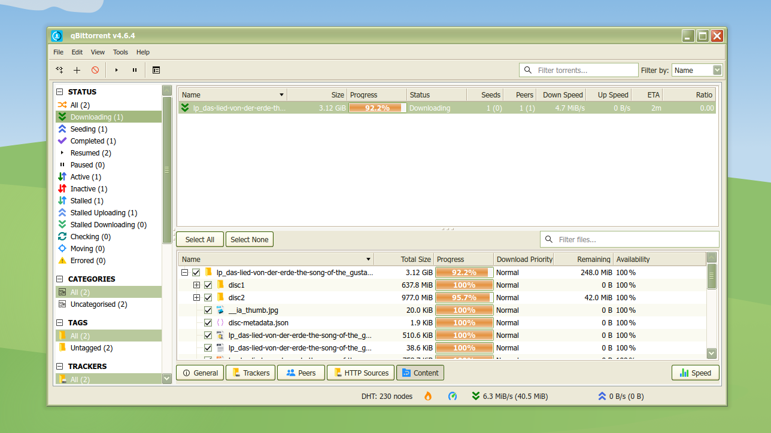Select the Stalled (1) status filter
The image size is (771, 433).
click(x=108, y=201)
